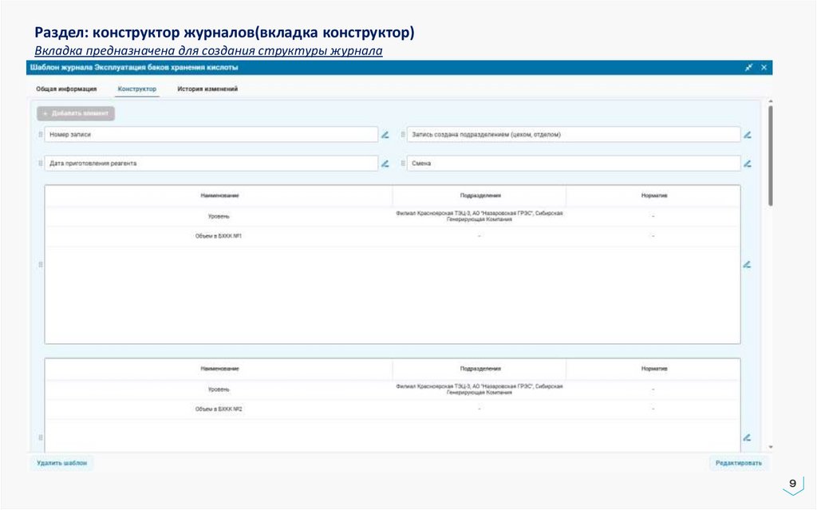817x510 pixels.
Task: Click the Норматив header in the second table
Action: 654,369
